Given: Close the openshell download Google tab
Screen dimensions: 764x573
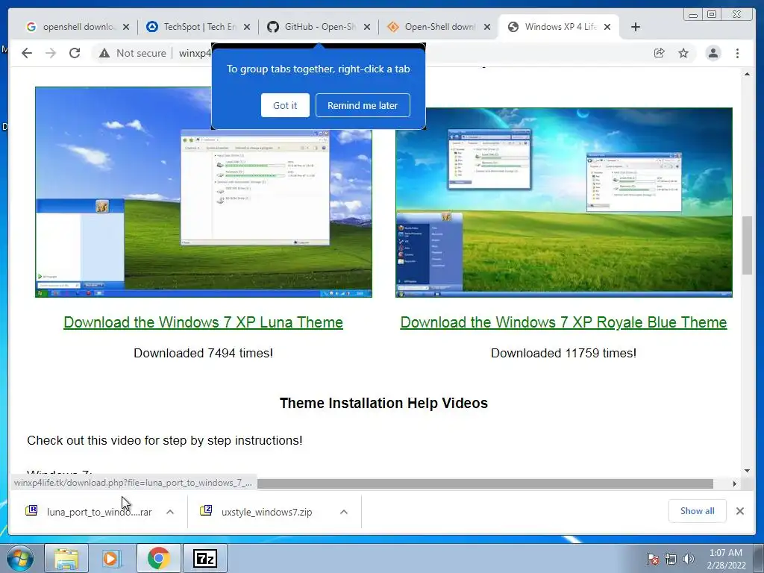Looking at the screenshot, I should click(x=126, y=27).
